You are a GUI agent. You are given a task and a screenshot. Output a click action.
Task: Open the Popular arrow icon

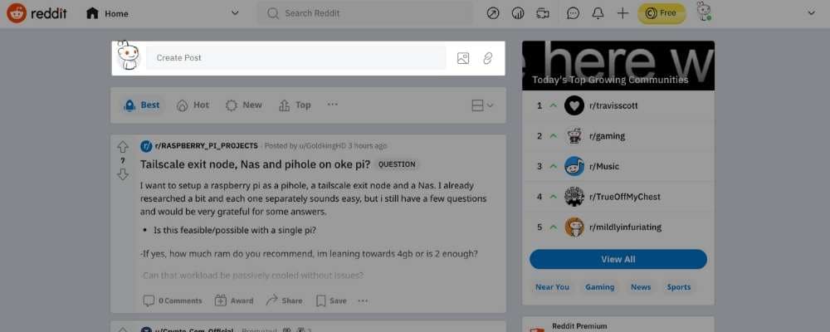pos(493,13)
